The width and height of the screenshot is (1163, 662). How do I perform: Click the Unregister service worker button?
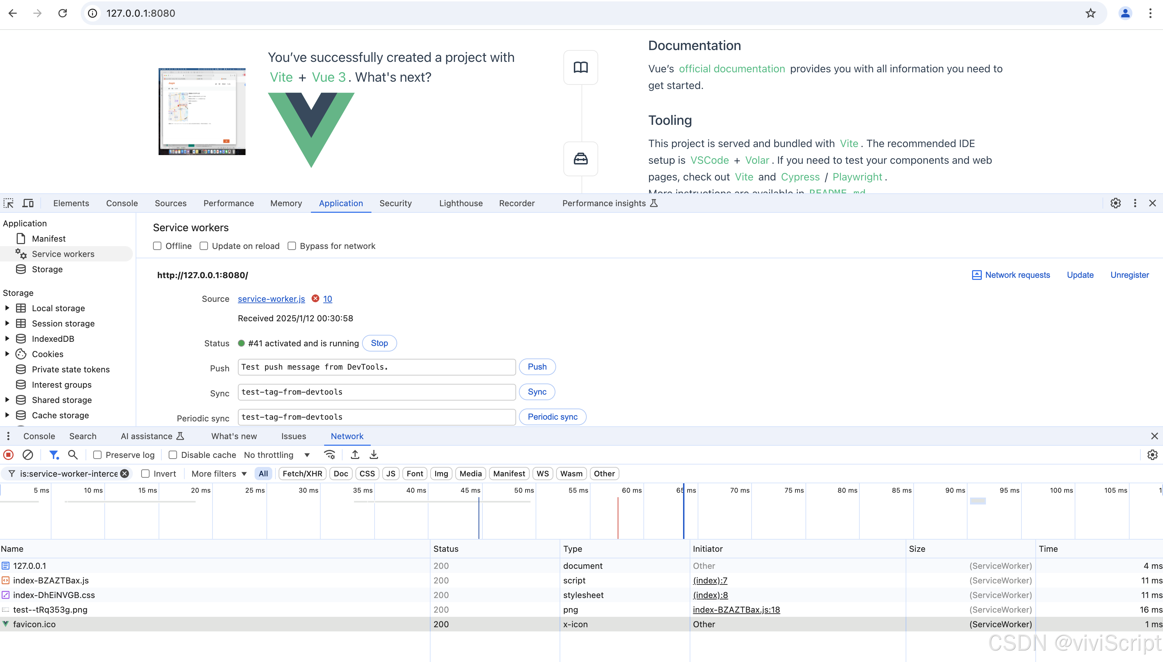point(1130,275)
